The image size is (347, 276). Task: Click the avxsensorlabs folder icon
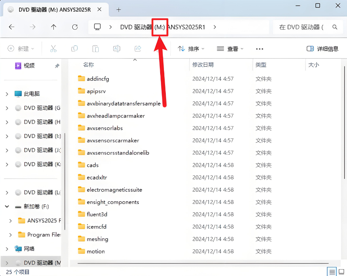tap(81, 128)
